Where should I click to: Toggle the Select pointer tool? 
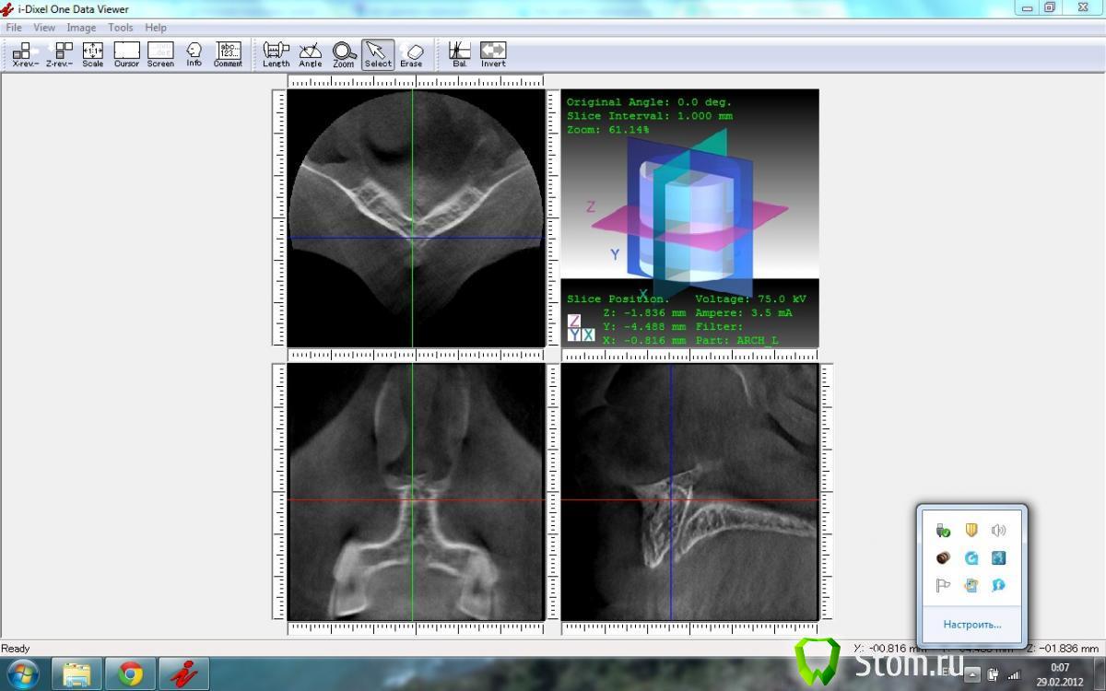pyautogui.click(x=377, y=54)
